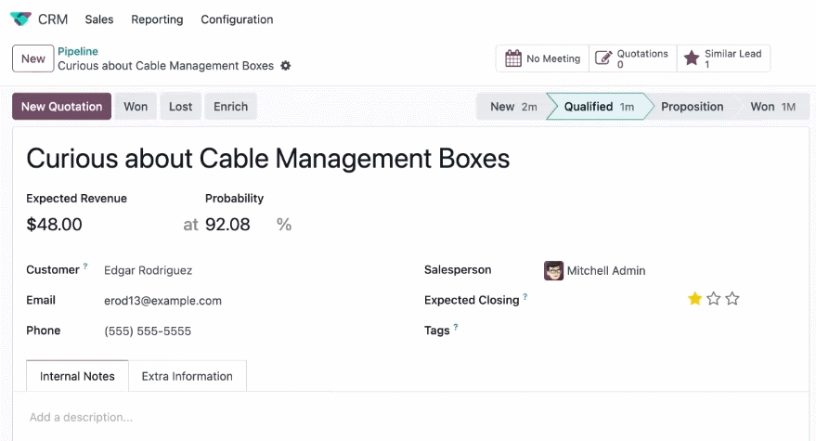Set priority to second star
The height and width of the screenshot is (441, 816).
click(x=714, y=299)
